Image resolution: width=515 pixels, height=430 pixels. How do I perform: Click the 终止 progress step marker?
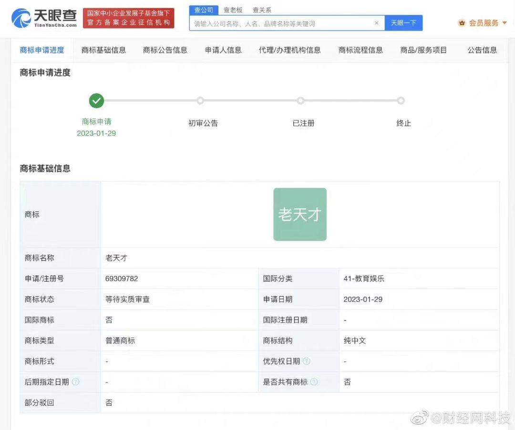[401, 100]
